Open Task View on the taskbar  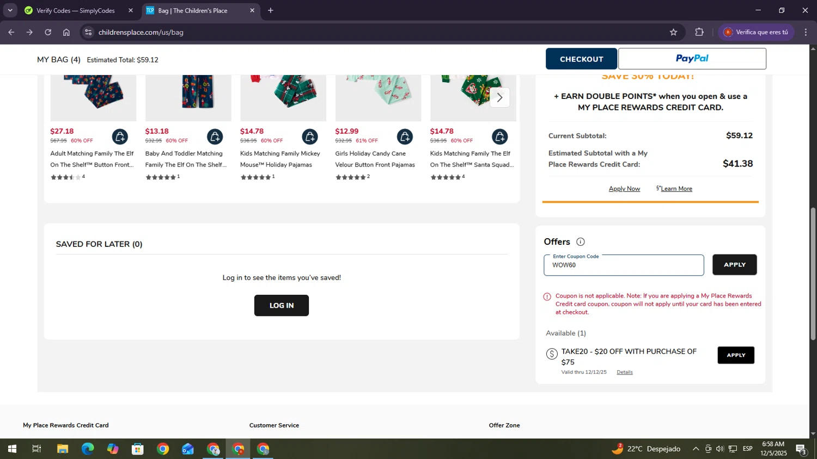(x=37, y=449)
